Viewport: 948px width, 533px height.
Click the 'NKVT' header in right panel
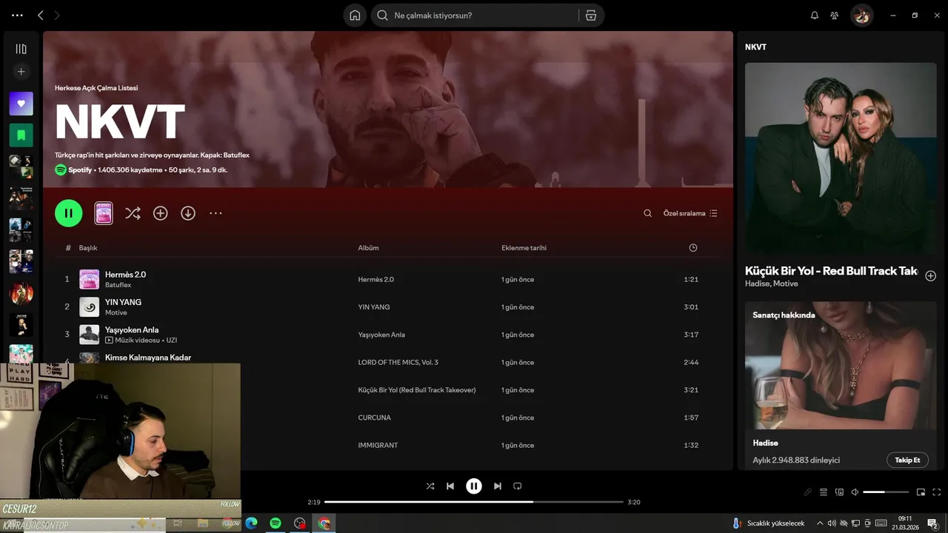click(x=755, y=47)
